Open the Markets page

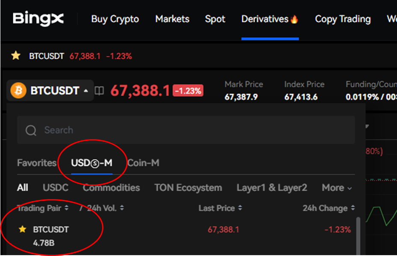coord(172,19)
